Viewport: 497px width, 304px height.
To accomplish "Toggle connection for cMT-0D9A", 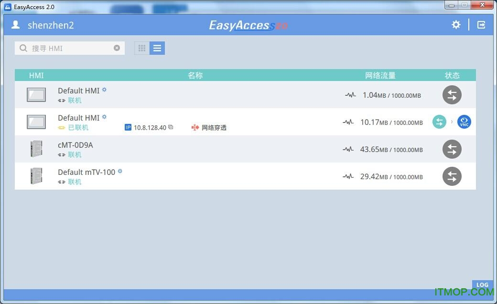I will point(452,149).
